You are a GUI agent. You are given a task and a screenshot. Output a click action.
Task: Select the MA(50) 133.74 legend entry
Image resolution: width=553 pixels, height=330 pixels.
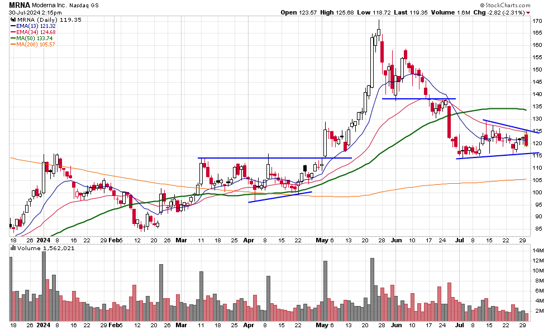click(34, 39)
